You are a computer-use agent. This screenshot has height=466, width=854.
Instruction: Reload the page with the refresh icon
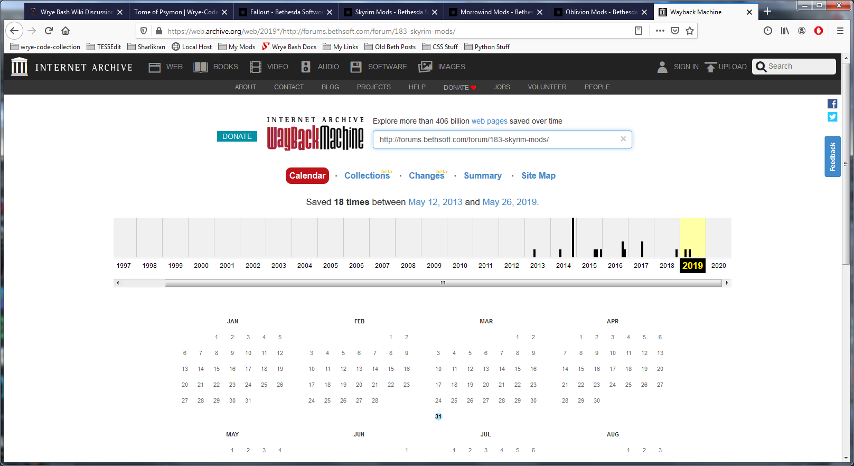[49, 31]
